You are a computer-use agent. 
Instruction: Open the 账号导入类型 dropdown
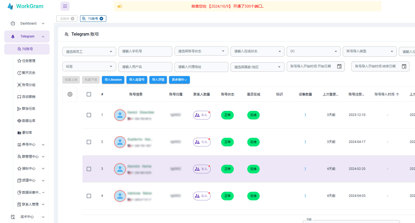(370, 52)
